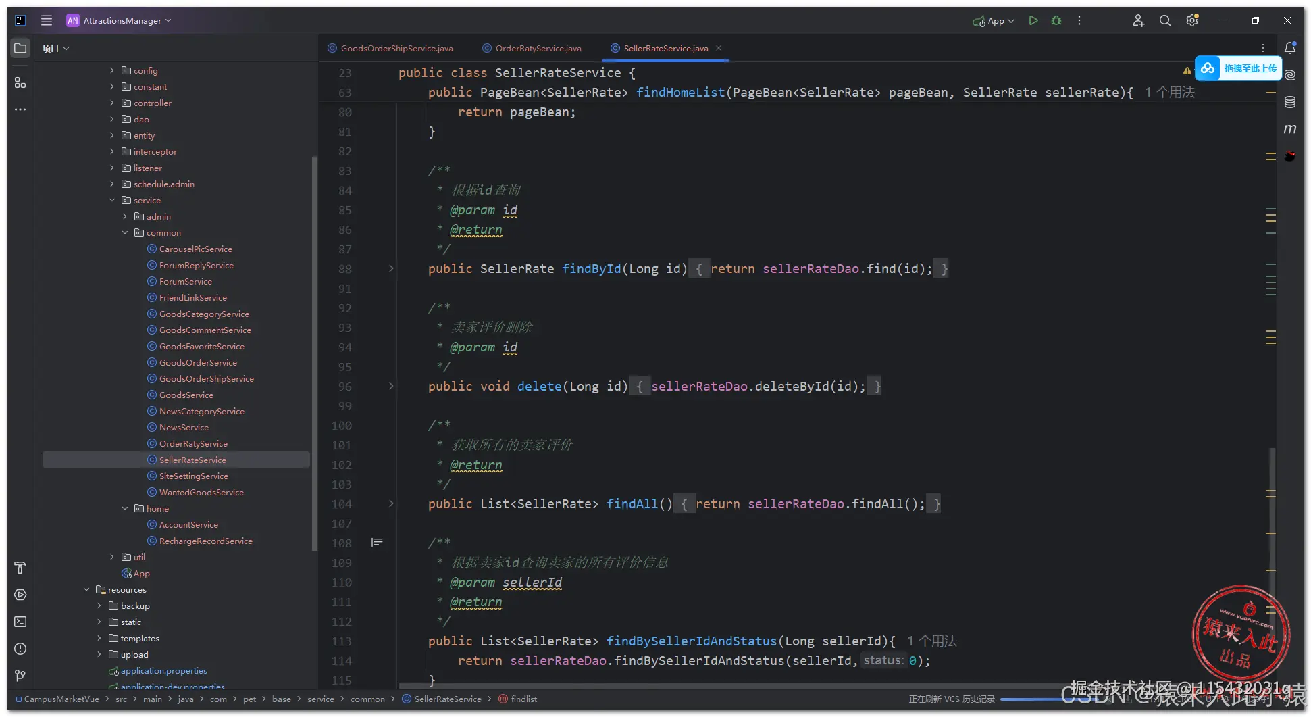The image size is (1311, 717).
Task: Click the warning inspection indicator
Action: [x=1187, y=70]
